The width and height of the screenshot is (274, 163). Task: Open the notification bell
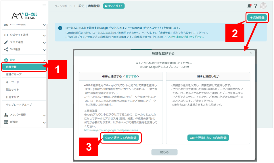click(x=249, y=6)
